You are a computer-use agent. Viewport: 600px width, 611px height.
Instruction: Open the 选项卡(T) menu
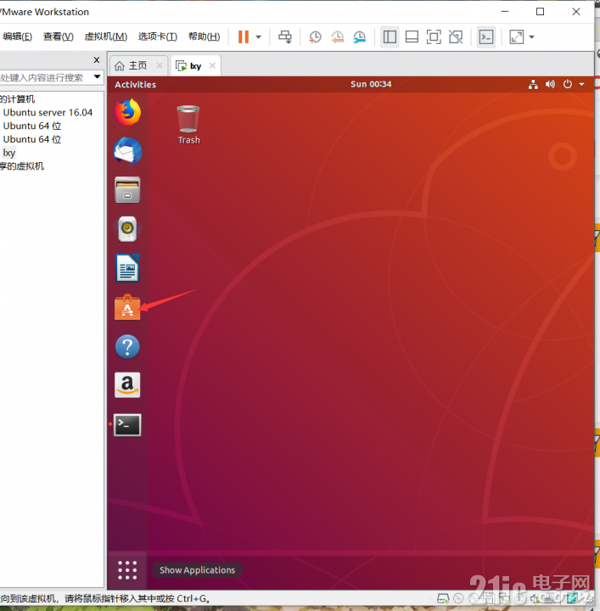tap(157, 36)
